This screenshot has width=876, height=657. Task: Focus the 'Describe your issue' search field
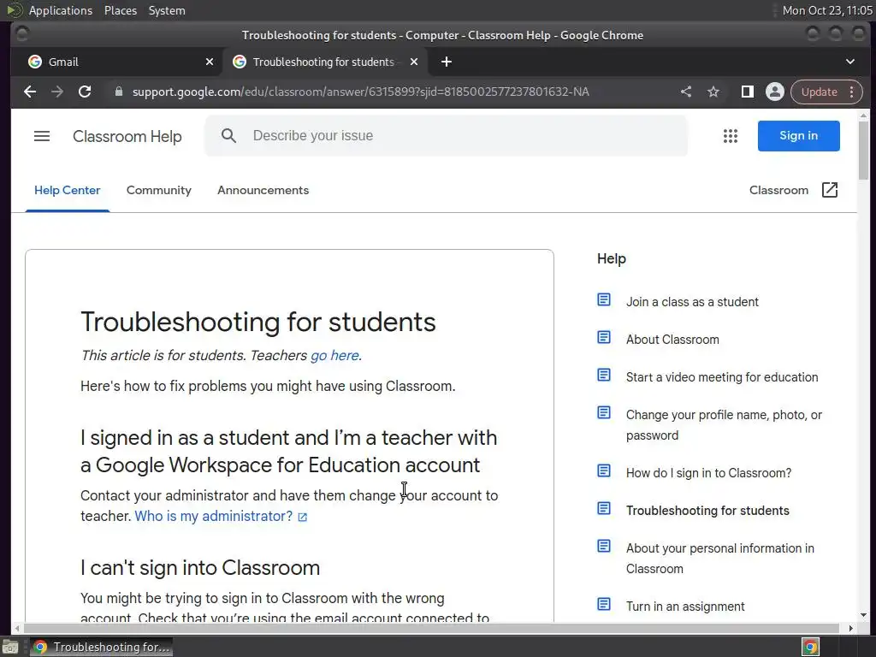click(x=446, y=136)
